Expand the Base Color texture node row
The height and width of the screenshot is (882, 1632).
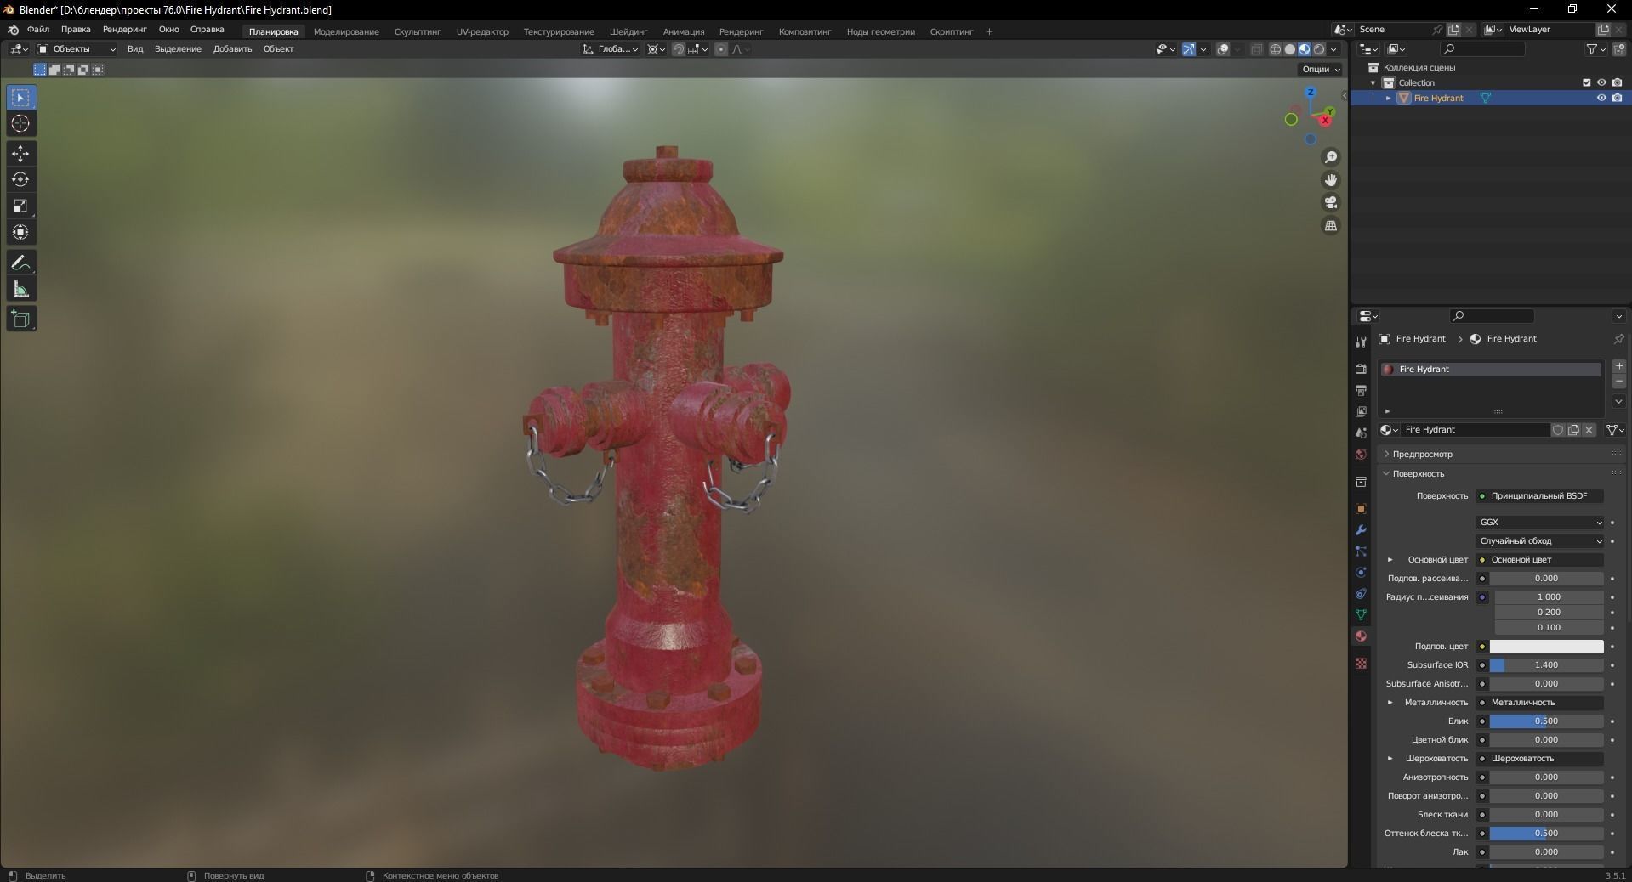coord(1390,560)
